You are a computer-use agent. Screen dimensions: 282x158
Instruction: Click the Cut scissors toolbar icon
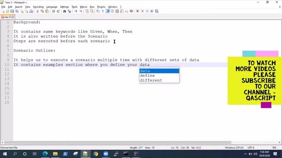37,11
